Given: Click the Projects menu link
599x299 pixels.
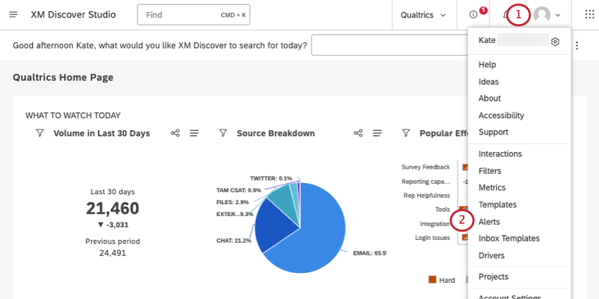Looking at the screenshot, I should pos(493,276).
